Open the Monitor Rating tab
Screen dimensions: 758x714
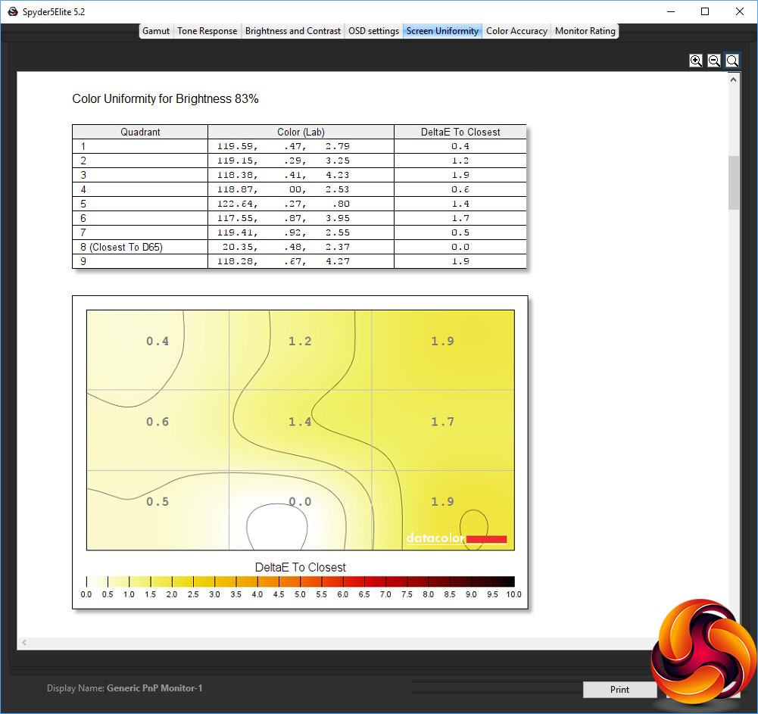point(585,31)
